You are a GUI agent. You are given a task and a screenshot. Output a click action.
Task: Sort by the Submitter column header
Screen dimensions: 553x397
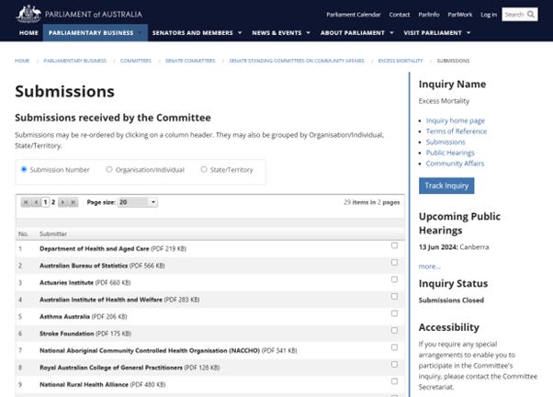[53, 234]
